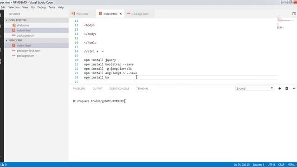Click 'Spaces: 4' indentation setting
This screenshot has width=297, height=167.
coord(258,165)
